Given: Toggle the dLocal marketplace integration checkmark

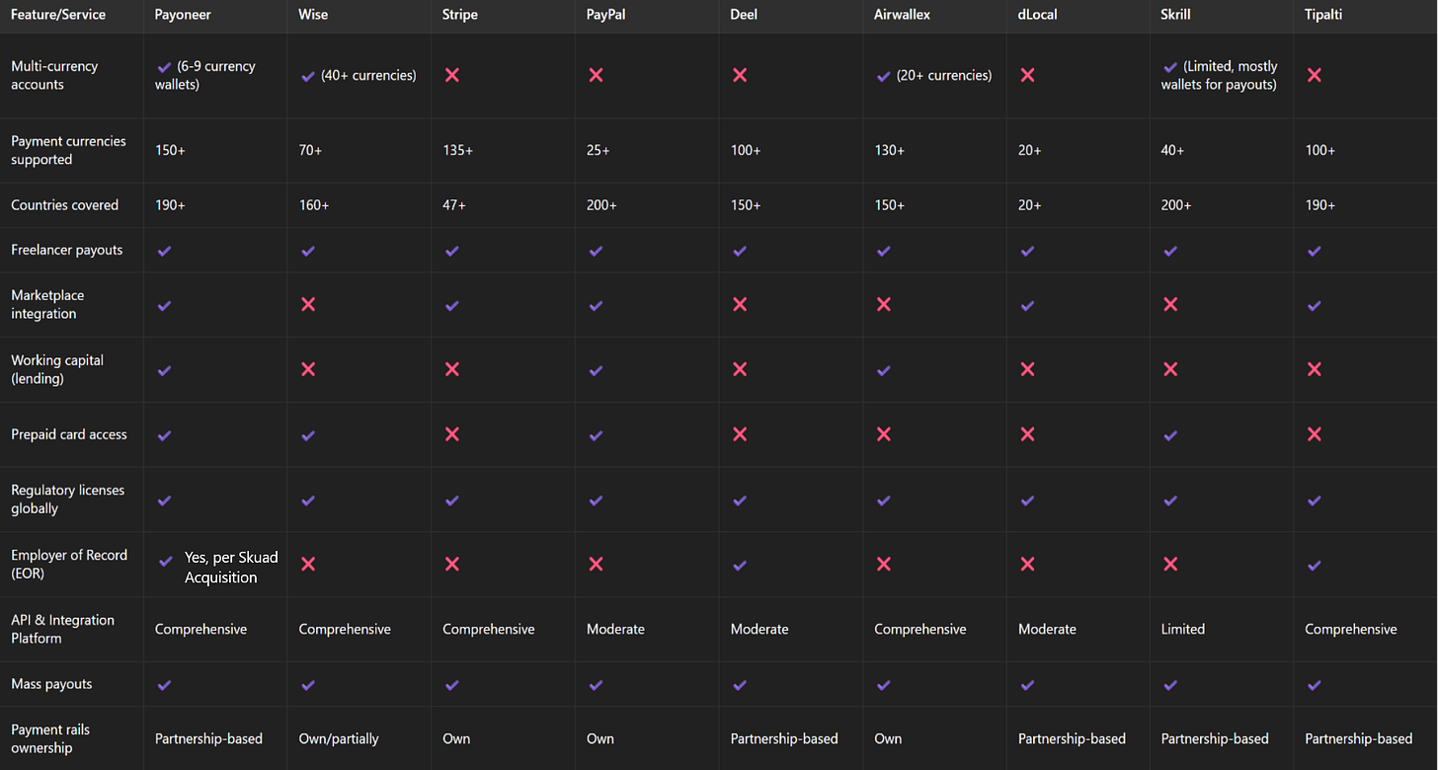Looking at the screenshot, I should (x=1027, y=305).
